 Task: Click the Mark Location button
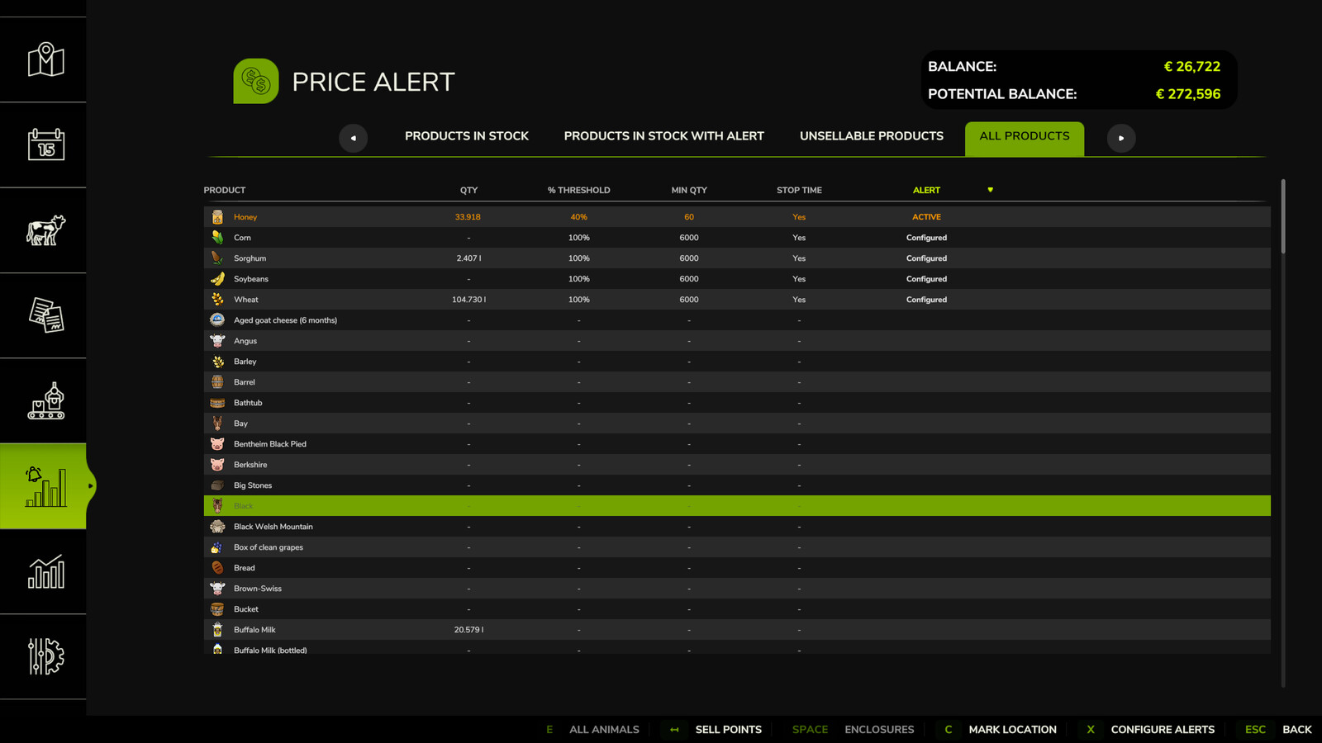[x=1000, y=730]
